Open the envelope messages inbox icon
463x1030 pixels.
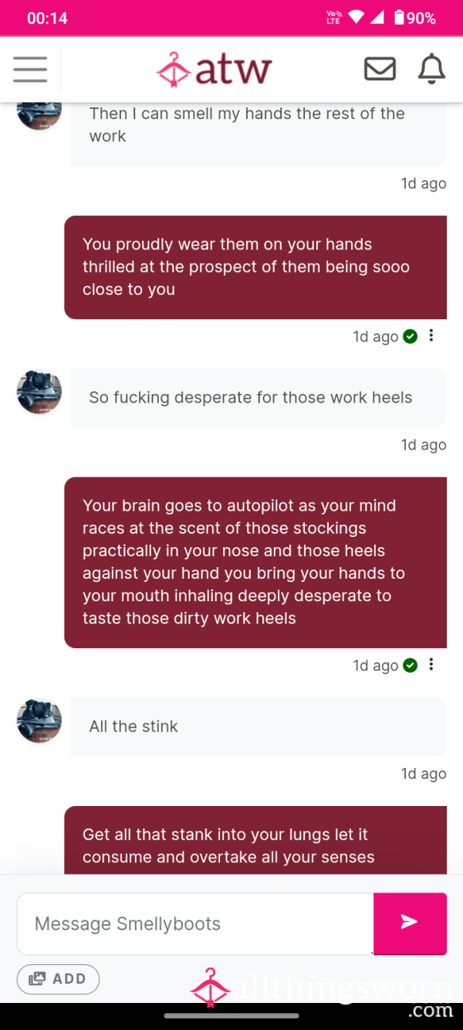[x=380, y=69]
